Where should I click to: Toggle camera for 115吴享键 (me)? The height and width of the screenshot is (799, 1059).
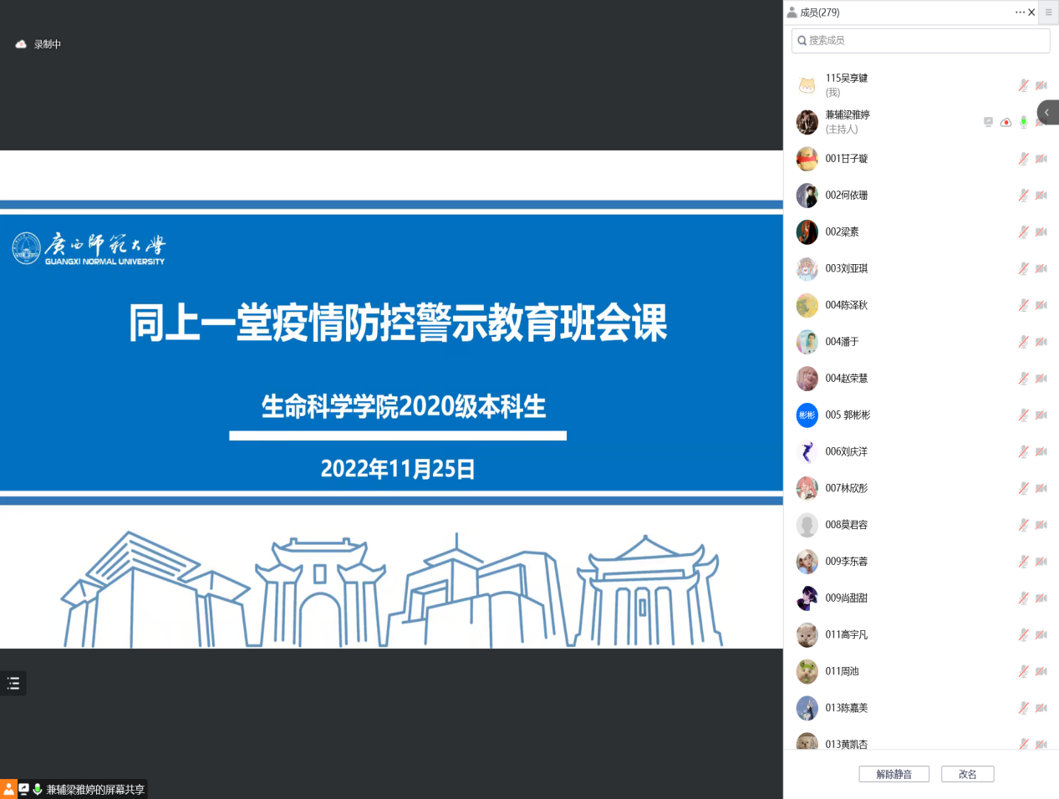coord(1041,85)
